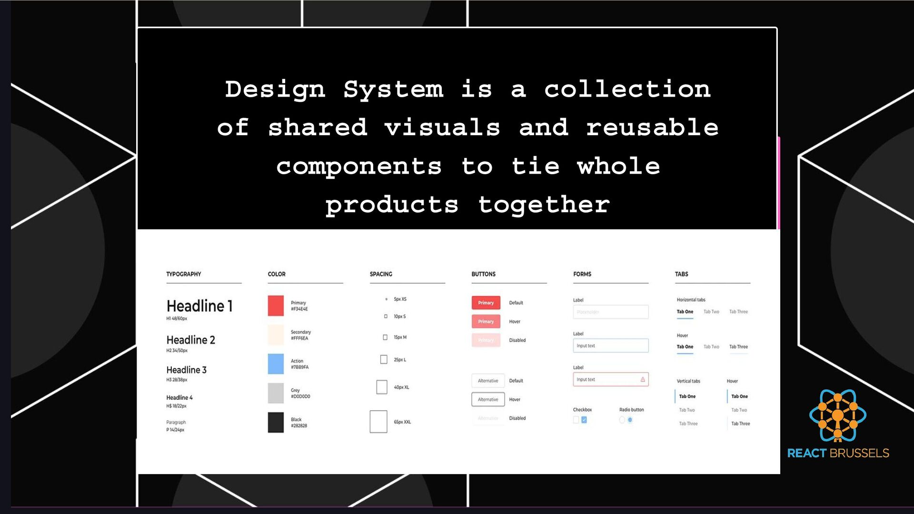Click the Headline 4 sample text
The image size is (914, 514).
click(x=179, y=398)
